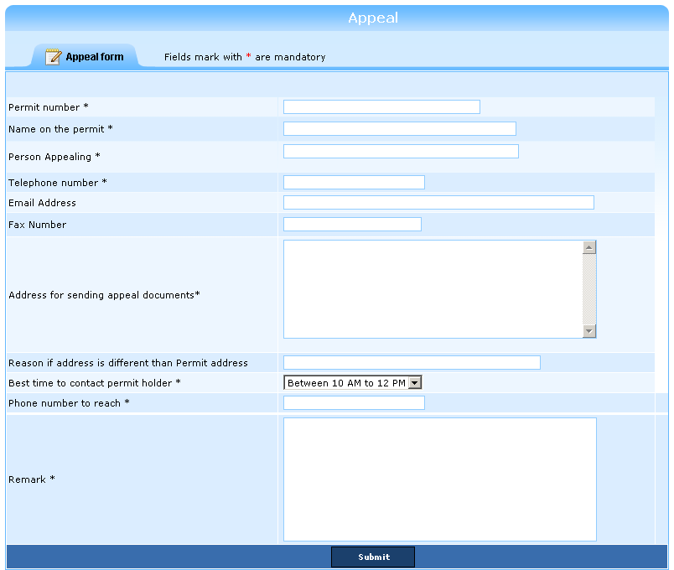
Task: Click the Phone number to reach field
Action: coord(354,402)
